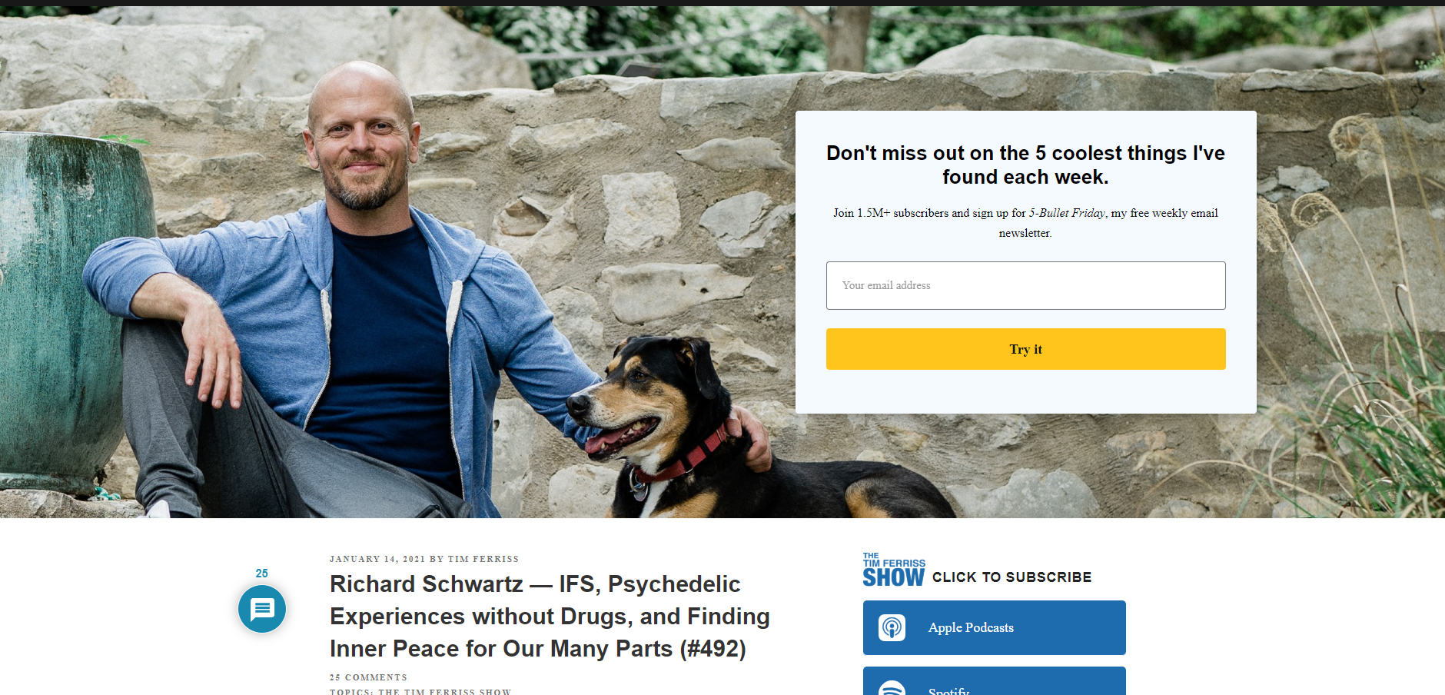Click the italic "5-Bullet Friday" text
Viewport: 1445px width, 695px height.
click(x=1067, y=213)
